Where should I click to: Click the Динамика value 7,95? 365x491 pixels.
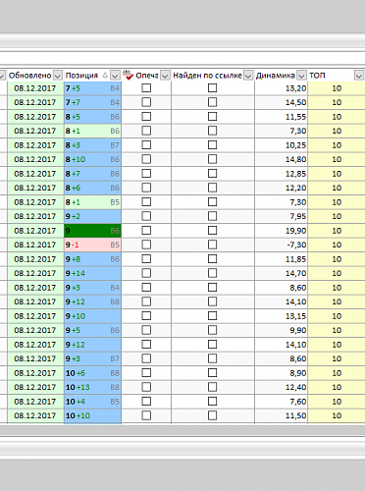tap(297, 216)
